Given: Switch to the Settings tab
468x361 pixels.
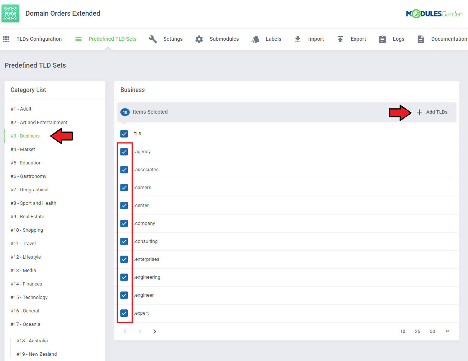Looking at the screenshot, I should pos(173,39).
